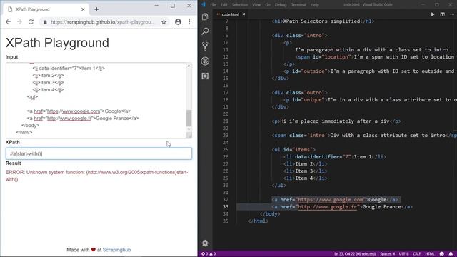The width and height of the screenshot is (457, 257).
Task: Click the div class="outro" line
Action: click(300, 92)
